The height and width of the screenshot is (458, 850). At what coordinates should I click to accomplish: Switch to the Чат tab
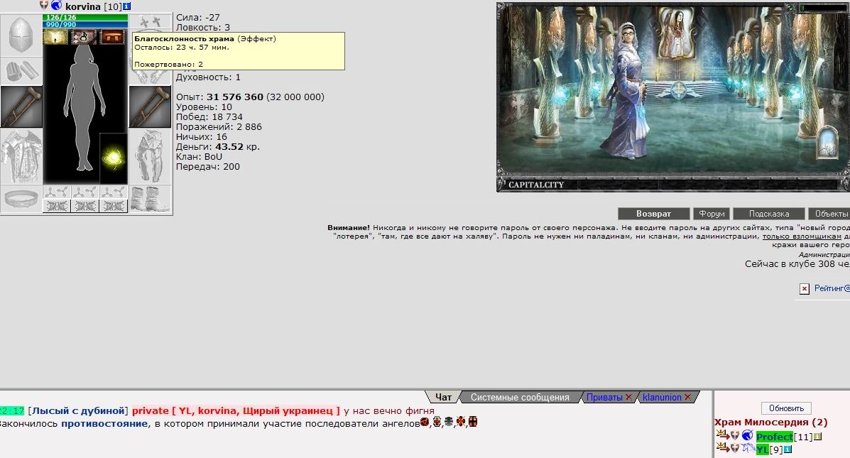click(443, 398)
